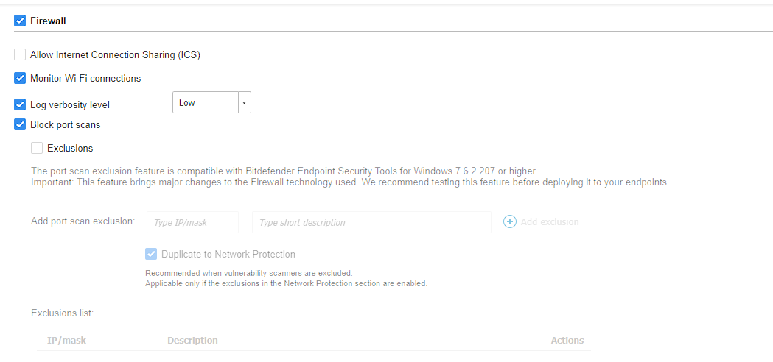Open the Low verbosity dropdown arrow
This screenshot has width=773, height=362.
pos(244,102)
